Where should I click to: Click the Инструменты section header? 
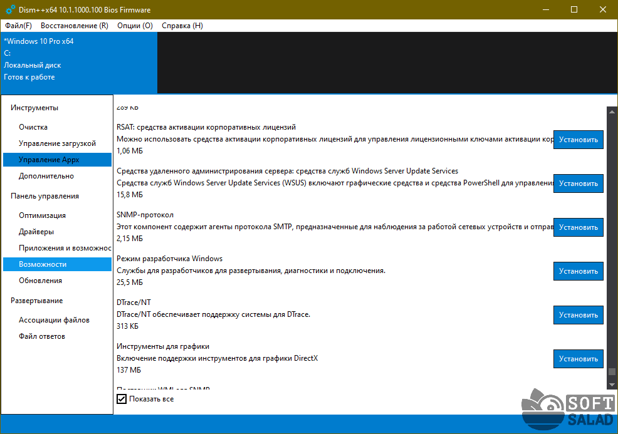pyautogui.click(x=34, y=108)
